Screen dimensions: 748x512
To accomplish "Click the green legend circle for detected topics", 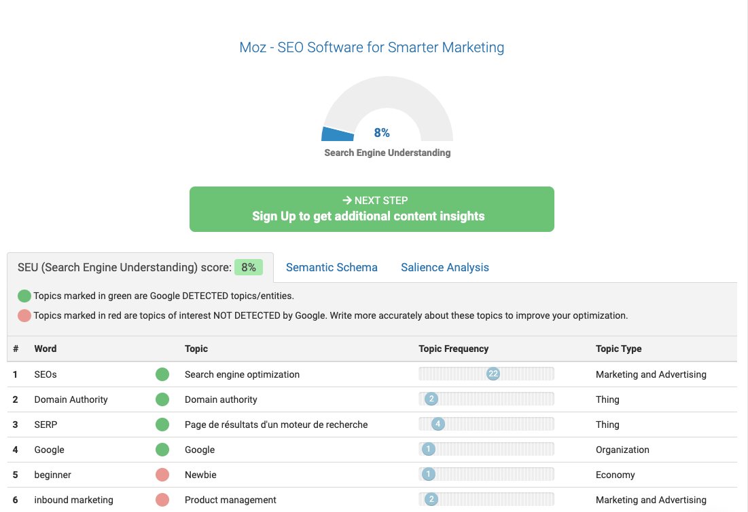I will (x=24, y=296).
